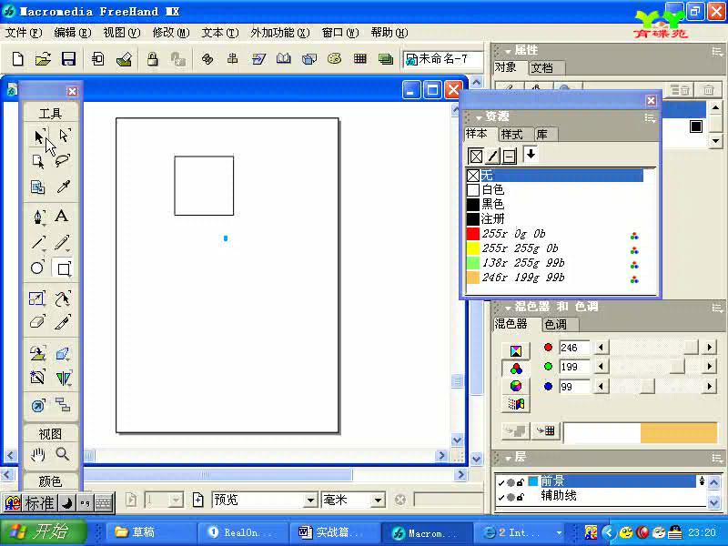Viewport: 728px width, 546px height.
Task: Choose the Text tool (letter A)
Action: [x=62, y=216]
